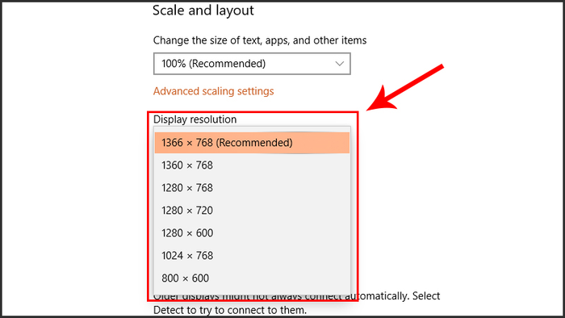Open the Advanced scaling settings link
The height and width of the screenshot is (318, 565).
(213, 91)
